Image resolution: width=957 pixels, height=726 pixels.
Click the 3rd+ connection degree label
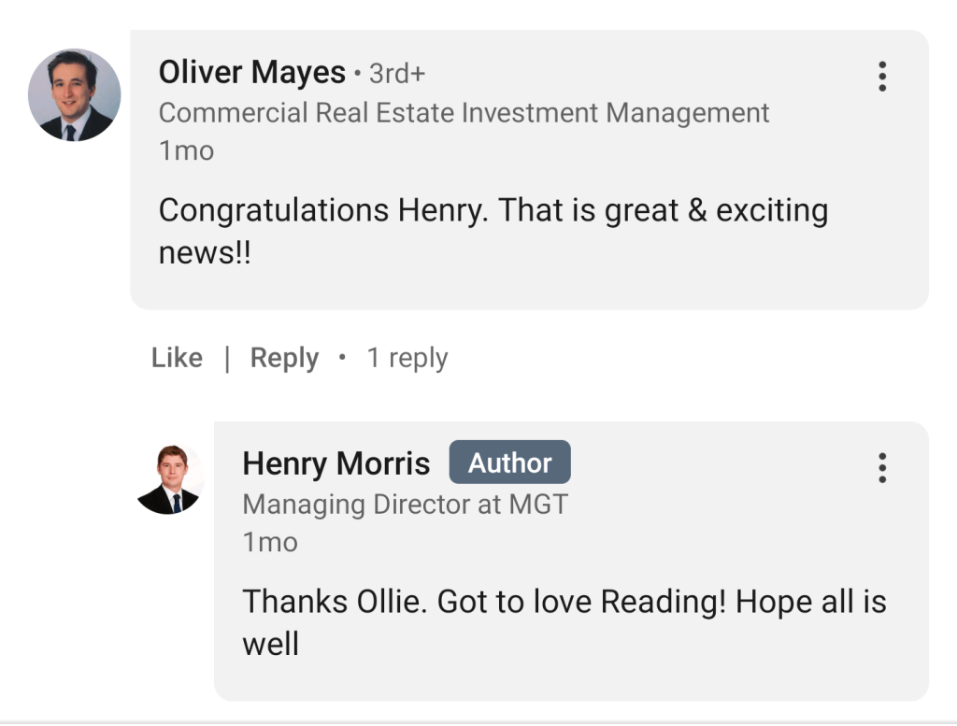397,73
